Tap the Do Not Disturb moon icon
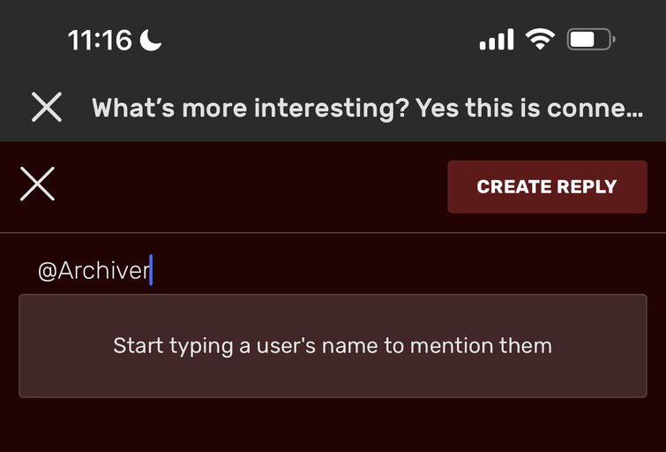This screenshot has width=666, height=452. pyautogui.click(x=151, y=41)
